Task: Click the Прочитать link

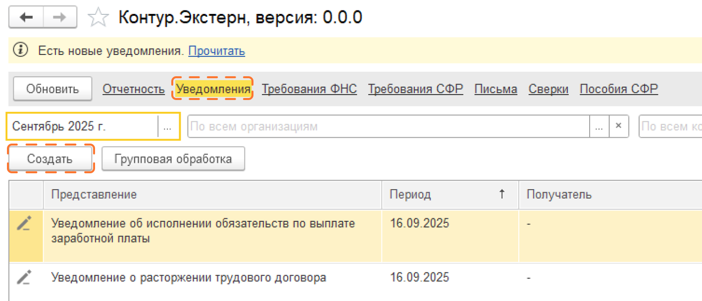Action: [x=216, y=50]
